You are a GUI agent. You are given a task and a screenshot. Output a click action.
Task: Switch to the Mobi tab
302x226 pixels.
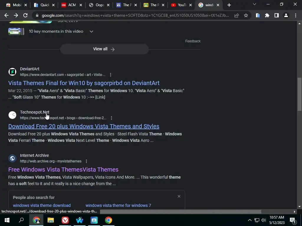pyautogui.click(x=17, y=5)
